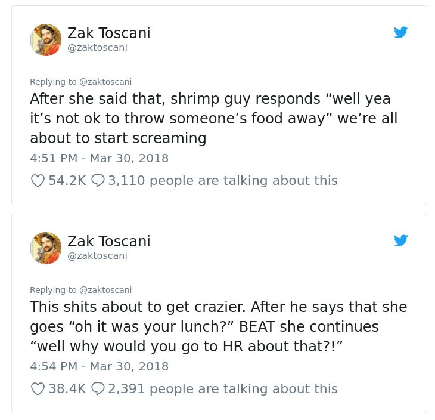Open replies bubble icon on second tweet
The image size is (435, 420).
click(98, 388)
